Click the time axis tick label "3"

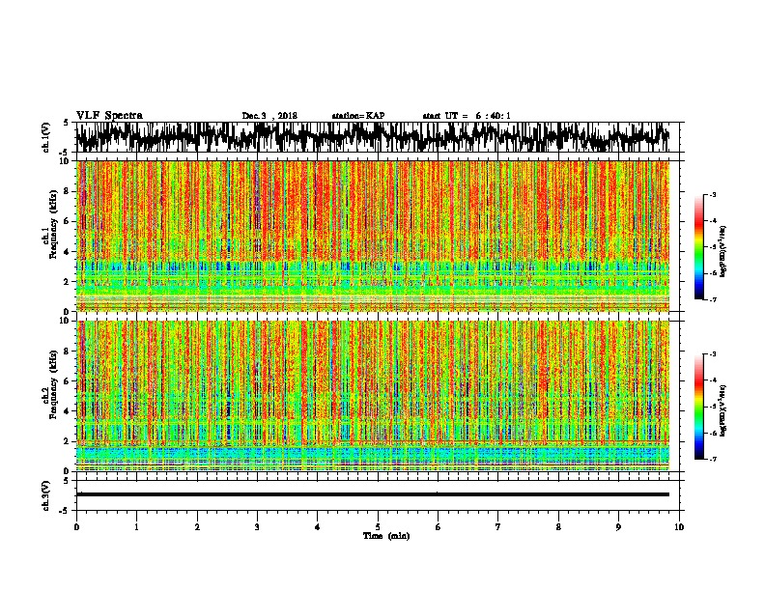pos(257,527)
